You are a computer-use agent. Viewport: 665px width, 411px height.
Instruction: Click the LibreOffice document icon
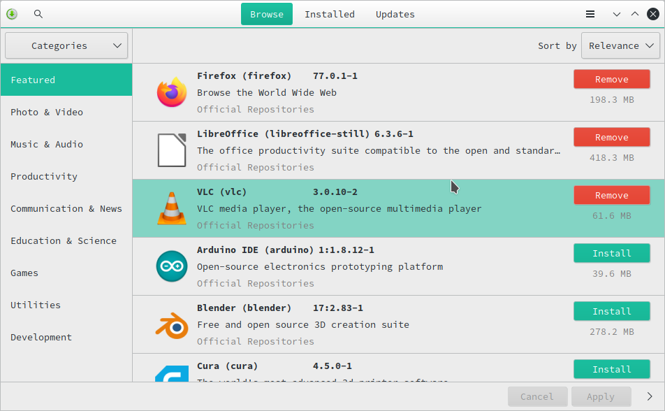click(172, 150)
